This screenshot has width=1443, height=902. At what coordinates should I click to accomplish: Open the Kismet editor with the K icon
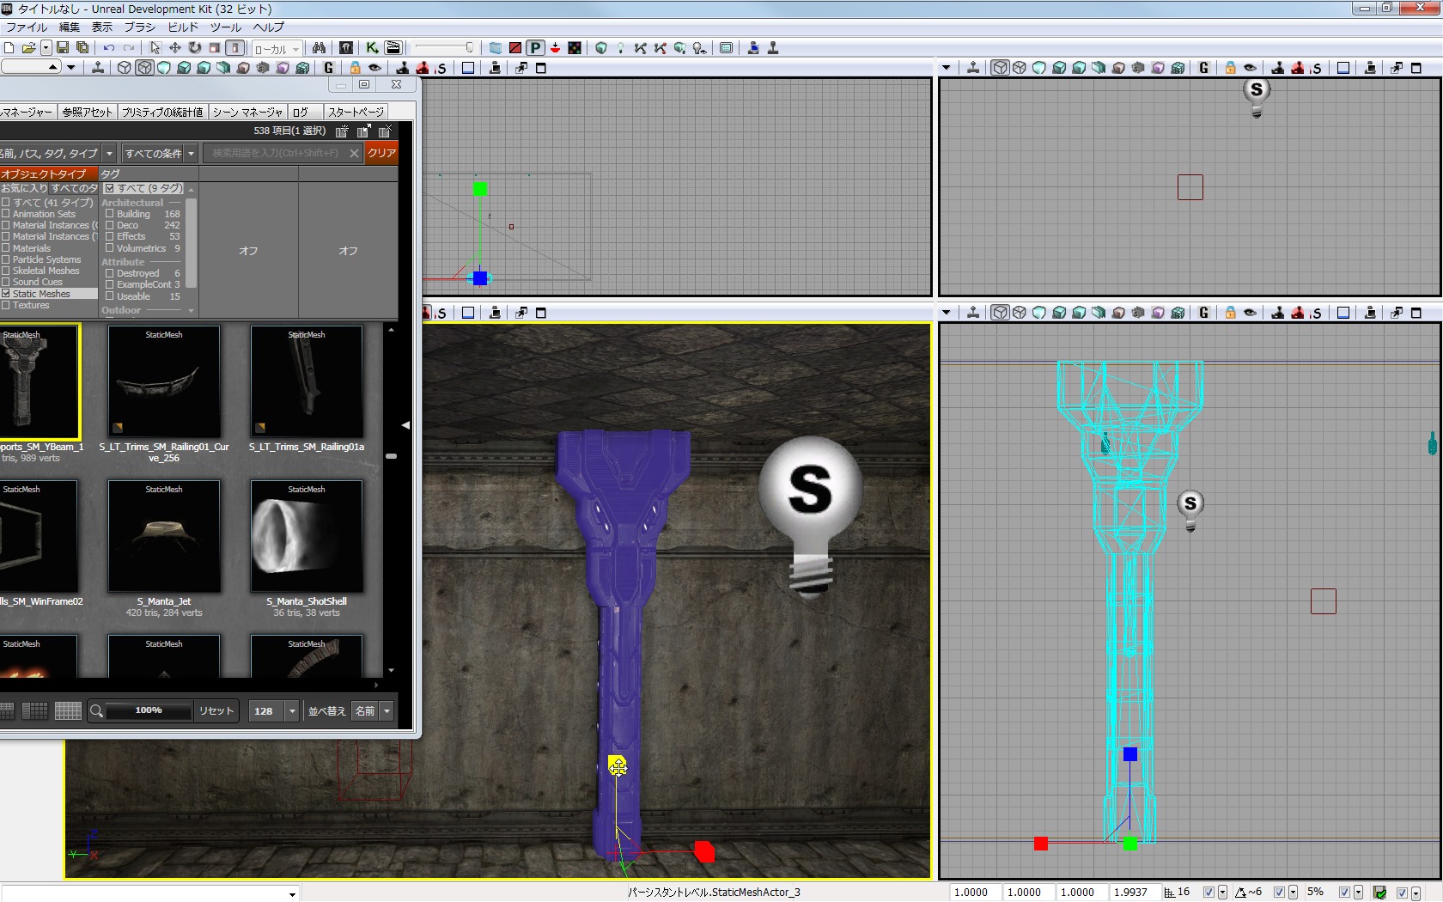coord(372,48)
